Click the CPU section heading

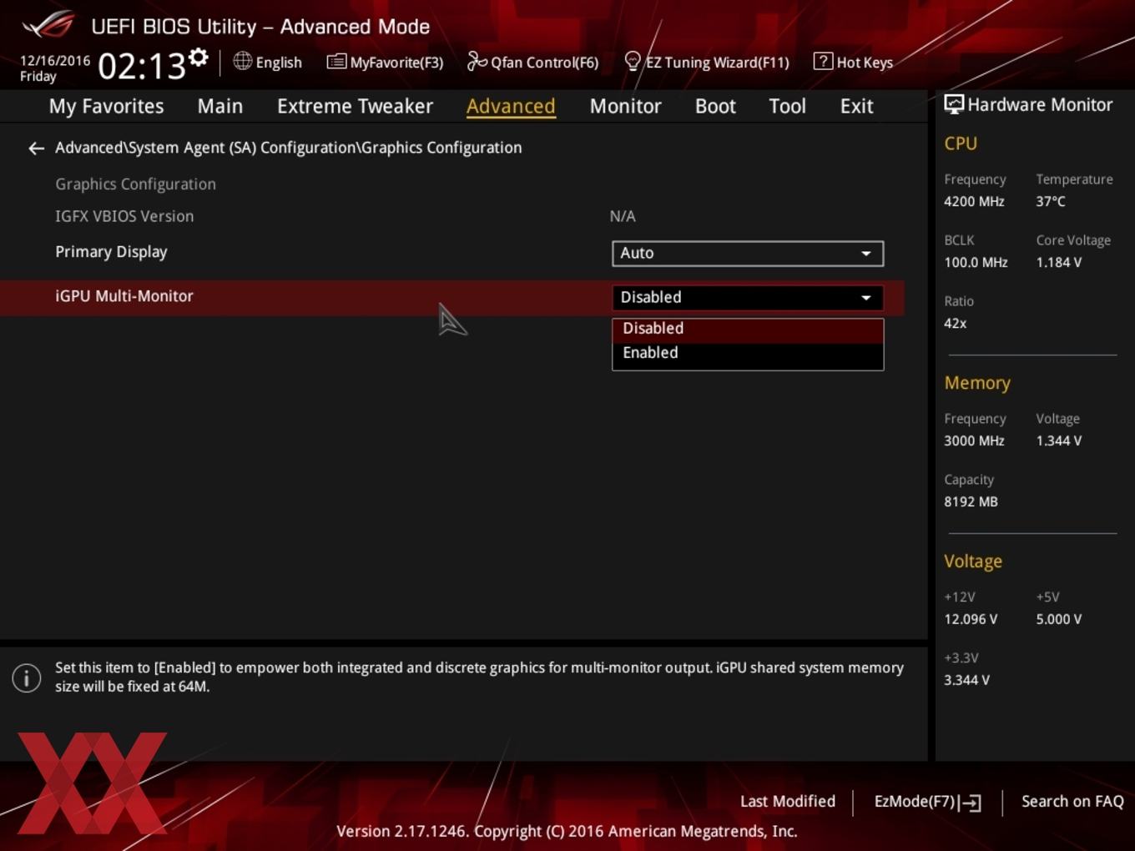click(x=961, y=144)
